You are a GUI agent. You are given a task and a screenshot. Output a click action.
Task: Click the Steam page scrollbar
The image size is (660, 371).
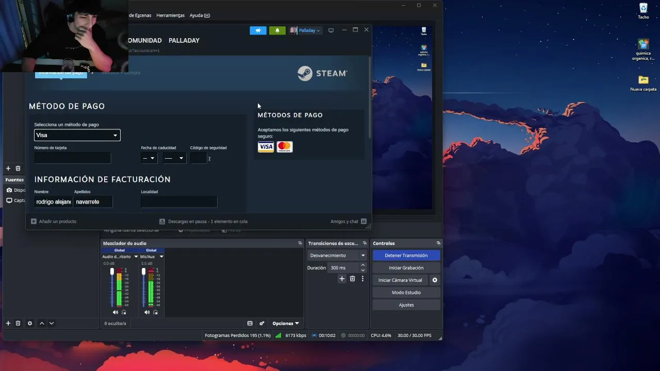coord(370,97)
